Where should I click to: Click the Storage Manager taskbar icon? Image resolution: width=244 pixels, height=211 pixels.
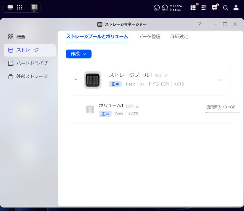coord(34,7)
